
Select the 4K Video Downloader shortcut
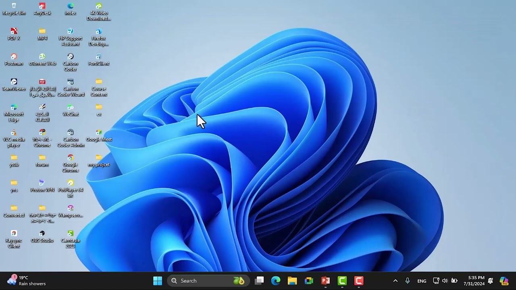pyautogui.click(x=99, y=12)
